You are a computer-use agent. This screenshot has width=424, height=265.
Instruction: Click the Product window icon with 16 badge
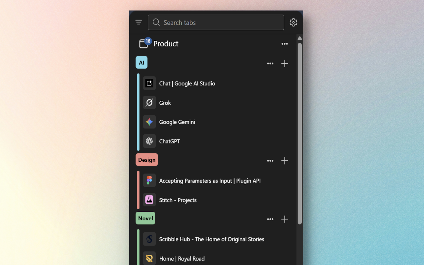145,43
